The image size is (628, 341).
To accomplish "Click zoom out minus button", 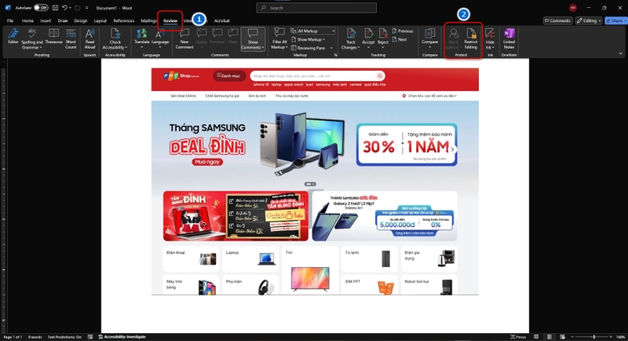I will [x=572, y=337].
